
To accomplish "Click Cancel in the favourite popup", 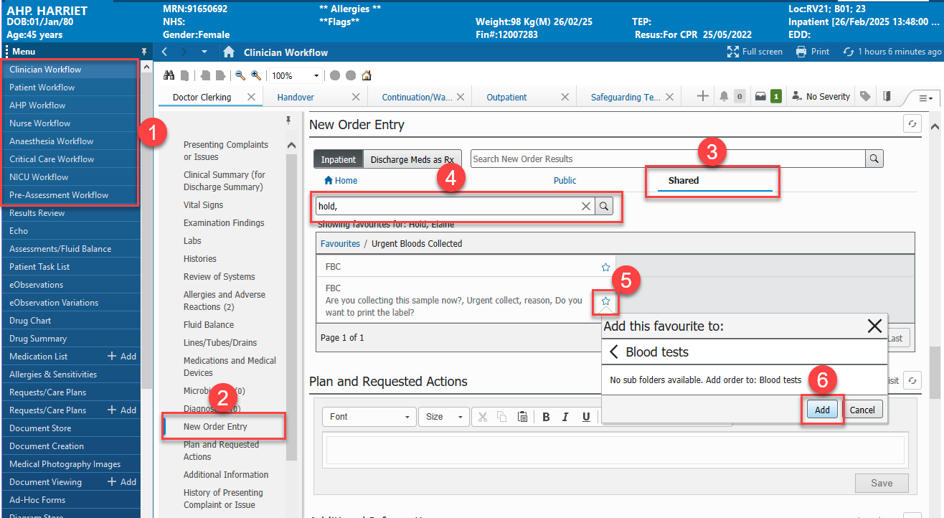I will click(x=862, y=410).
